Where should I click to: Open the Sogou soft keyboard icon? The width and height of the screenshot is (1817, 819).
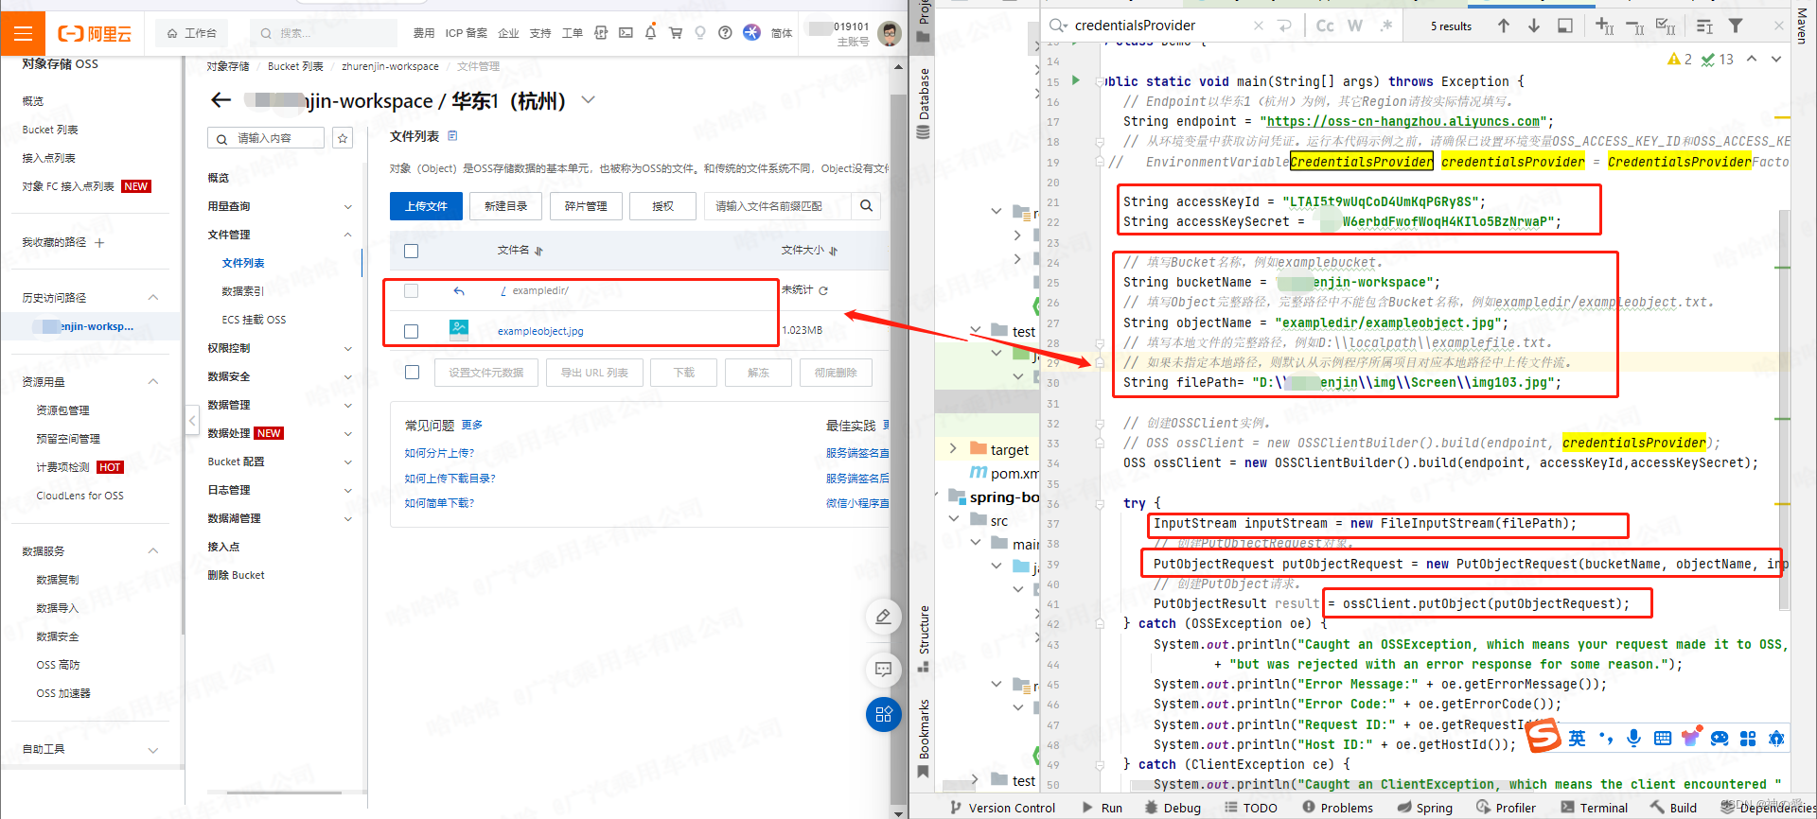[1663, 738]
